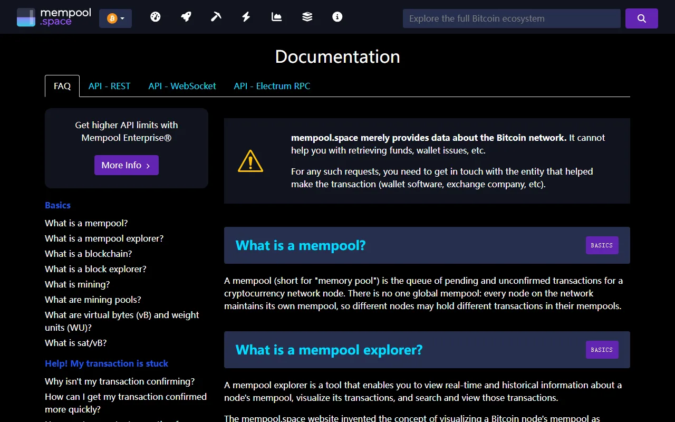
Task: Open sidebar link What are mining pools?
Action: 93,300
